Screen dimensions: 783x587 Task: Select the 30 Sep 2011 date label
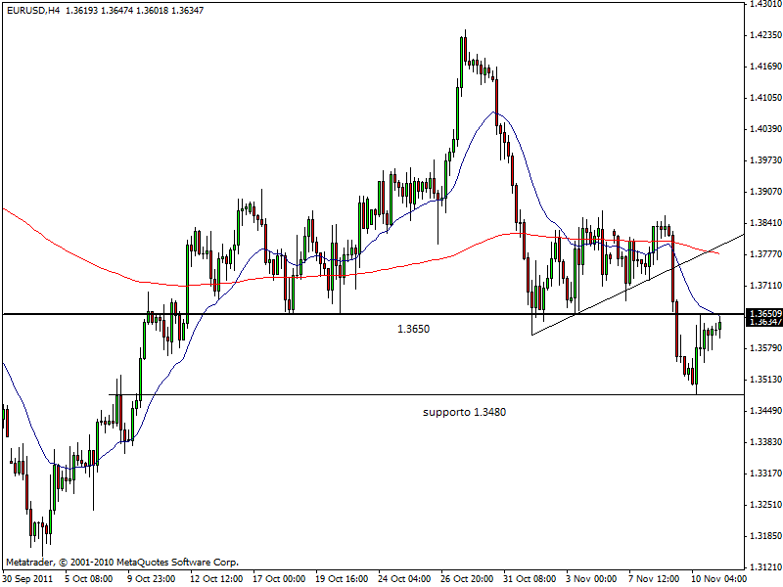[x=29, y=578]
